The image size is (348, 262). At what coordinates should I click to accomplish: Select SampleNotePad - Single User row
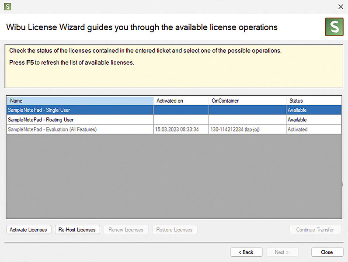(174, 110)
